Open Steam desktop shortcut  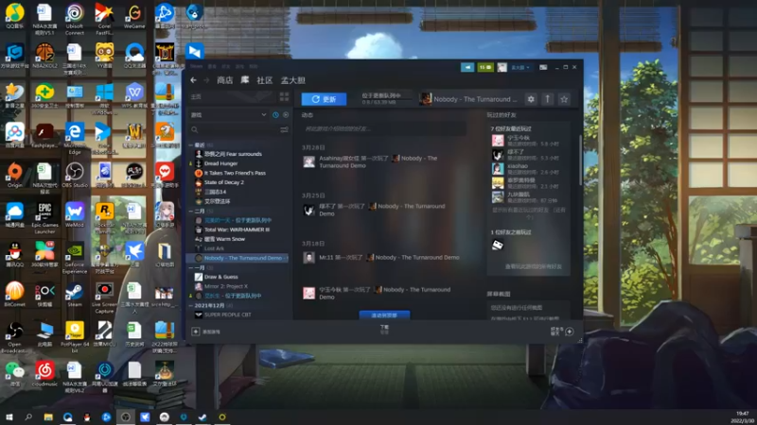pos(75,295)
